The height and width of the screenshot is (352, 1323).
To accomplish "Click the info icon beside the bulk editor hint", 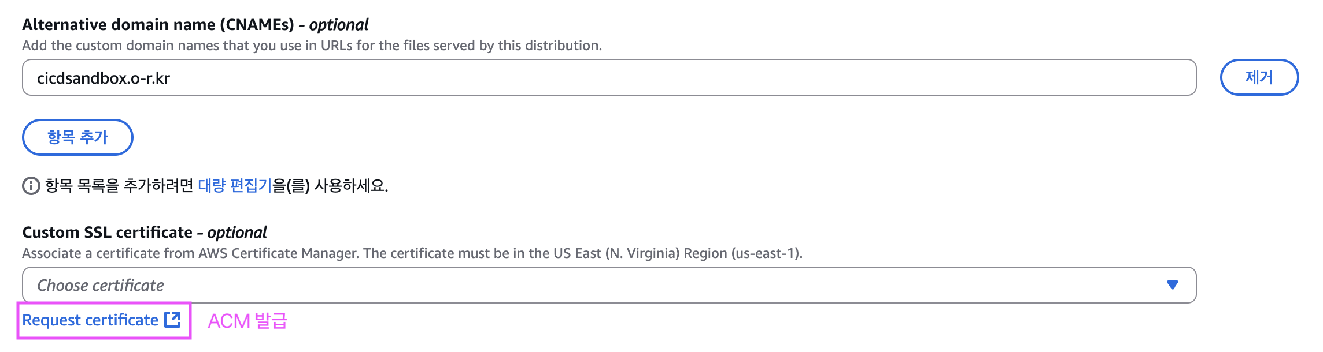I will tap(31, 186).
